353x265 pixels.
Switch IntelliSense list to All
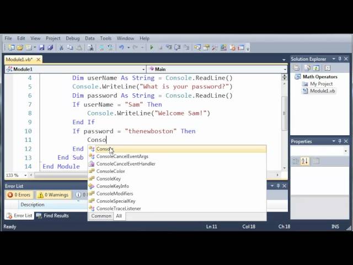tap(119, 216)
